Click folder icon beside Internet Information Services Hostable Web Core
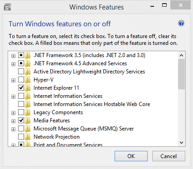Screen dimensions: 193x169 pos(28,104)
